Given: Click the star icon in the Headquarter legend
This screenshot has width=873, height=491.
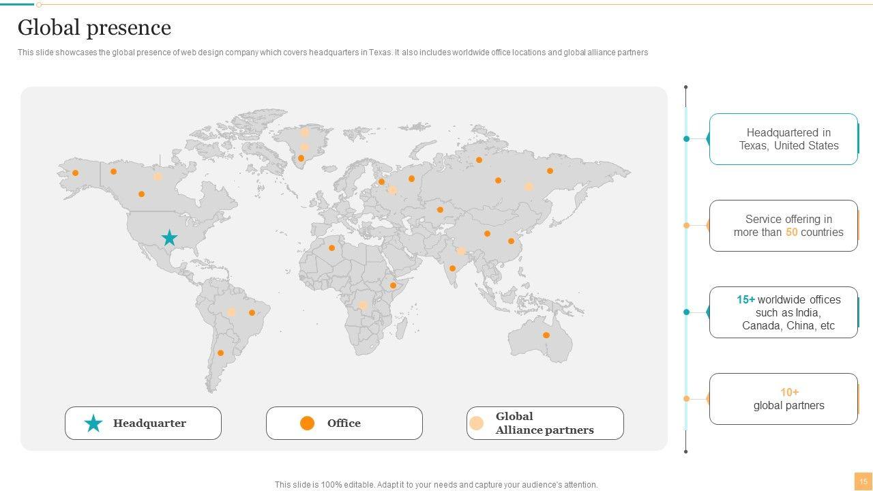Looking at the screenshot, I should [x=93, y=423].
